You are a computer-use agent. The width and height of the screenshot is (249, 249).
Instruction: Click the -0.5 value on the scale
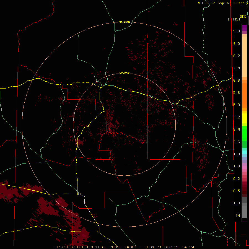click(x=235, y=191)
